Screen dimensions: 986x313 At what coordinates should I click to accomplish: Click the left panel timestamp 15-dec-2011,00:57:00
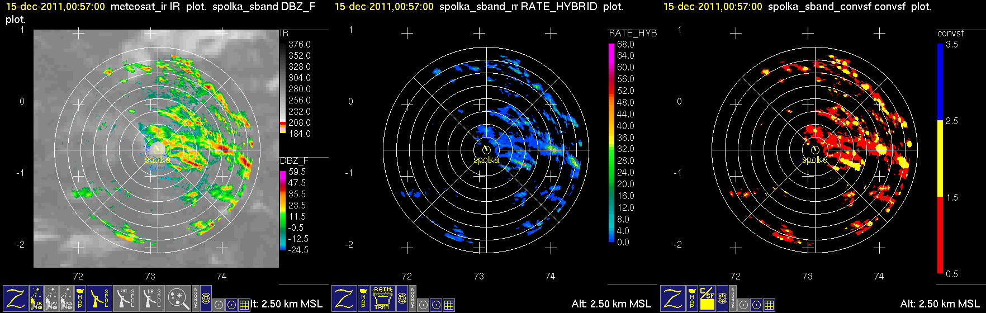pyautogui.click(x=55, y=7)
